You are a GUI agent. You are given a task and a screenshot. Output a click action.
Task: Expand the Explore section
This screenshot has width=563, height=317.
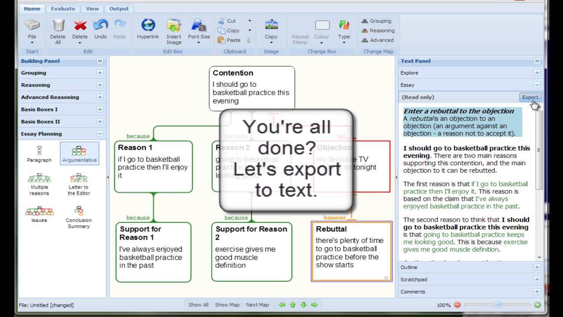coord(537,73)
